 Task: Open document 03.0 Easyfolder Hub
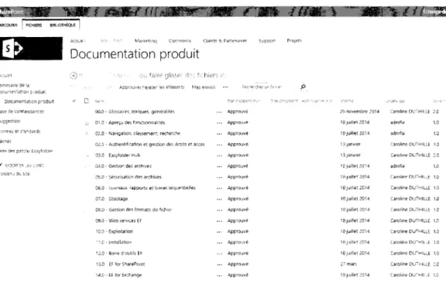118,155
